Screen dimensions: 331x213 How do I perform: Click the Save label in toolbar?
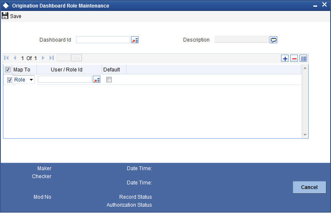point(16,16)
